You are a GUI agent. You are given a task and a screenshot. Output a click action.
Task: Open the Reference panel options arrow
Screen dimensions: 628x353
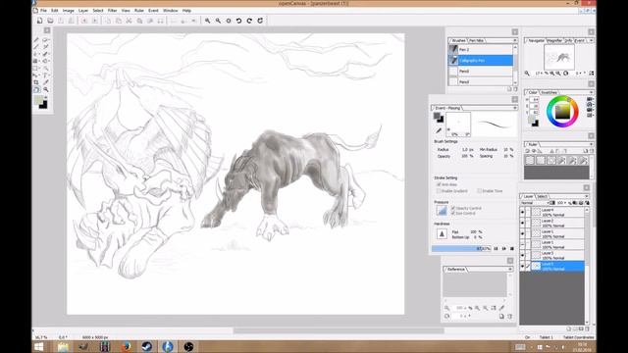tap(510, 270)
